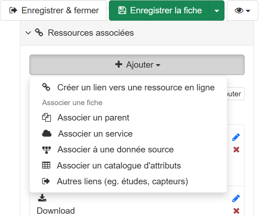Remove the upper resource using red X
The width and height of the screenshot is (267, 220).
(x=236, y=150)
